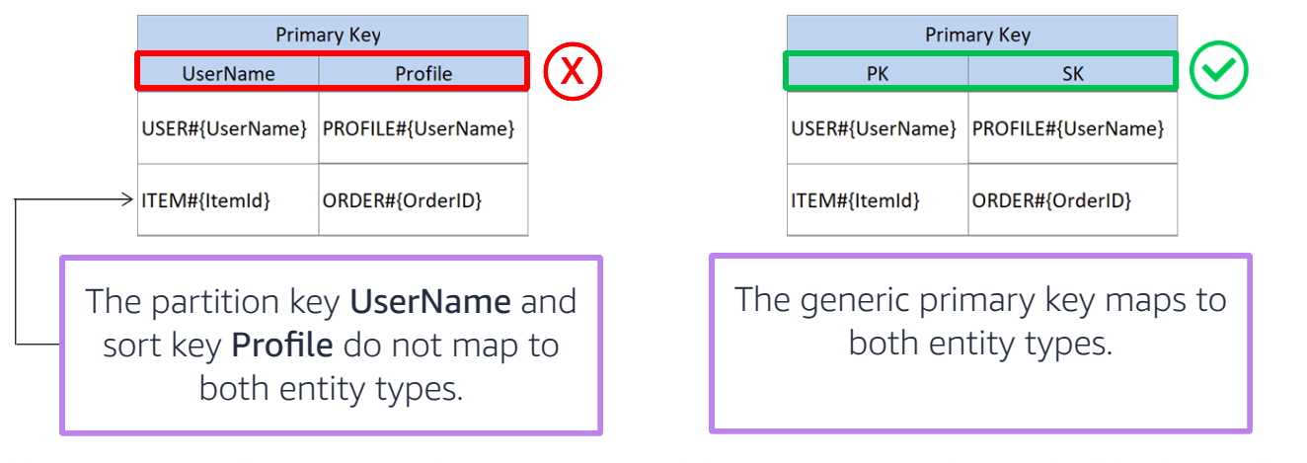Click the green checkmark icon
1307x463 pixels.
[x=1219, y=71]
